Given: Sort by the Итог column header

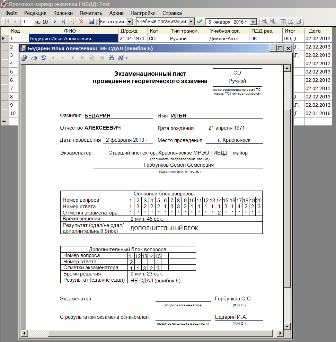Looking at the screenshot, I should [293, 31].
